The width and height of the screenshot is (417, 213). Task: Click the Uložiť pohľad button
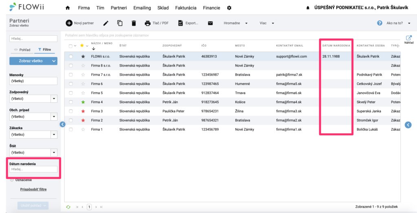(x=33, y=205)
